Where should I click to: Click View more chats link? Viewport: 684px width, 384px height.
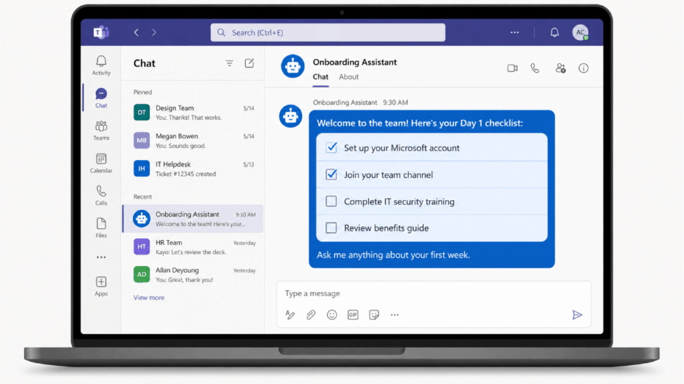[149, 298]
